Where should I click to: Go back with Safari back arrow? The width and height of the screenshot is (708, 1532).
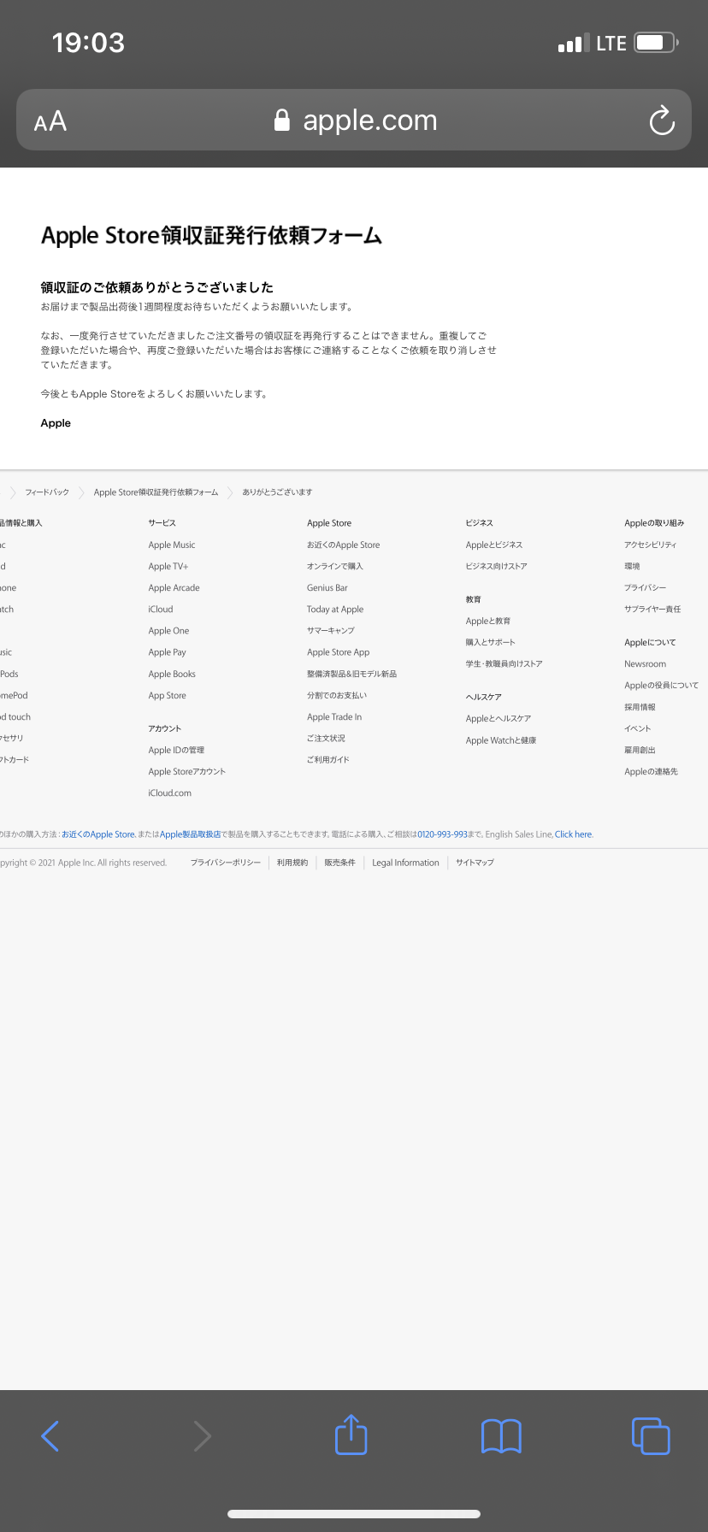click(50, 1435)
